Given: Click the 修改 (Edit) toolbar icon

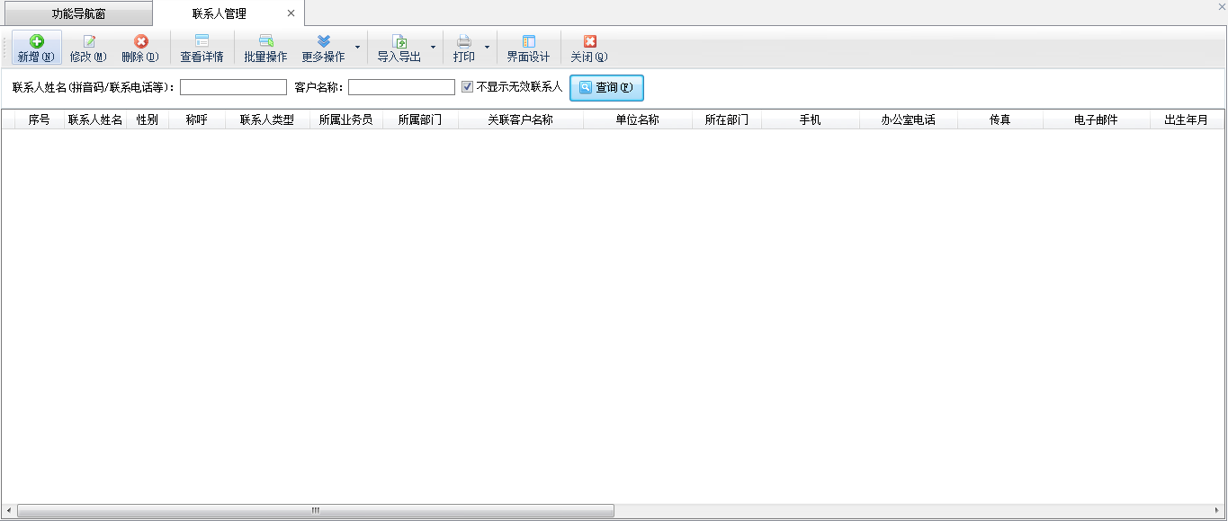Looking at the screenshot, I should 88,41.
